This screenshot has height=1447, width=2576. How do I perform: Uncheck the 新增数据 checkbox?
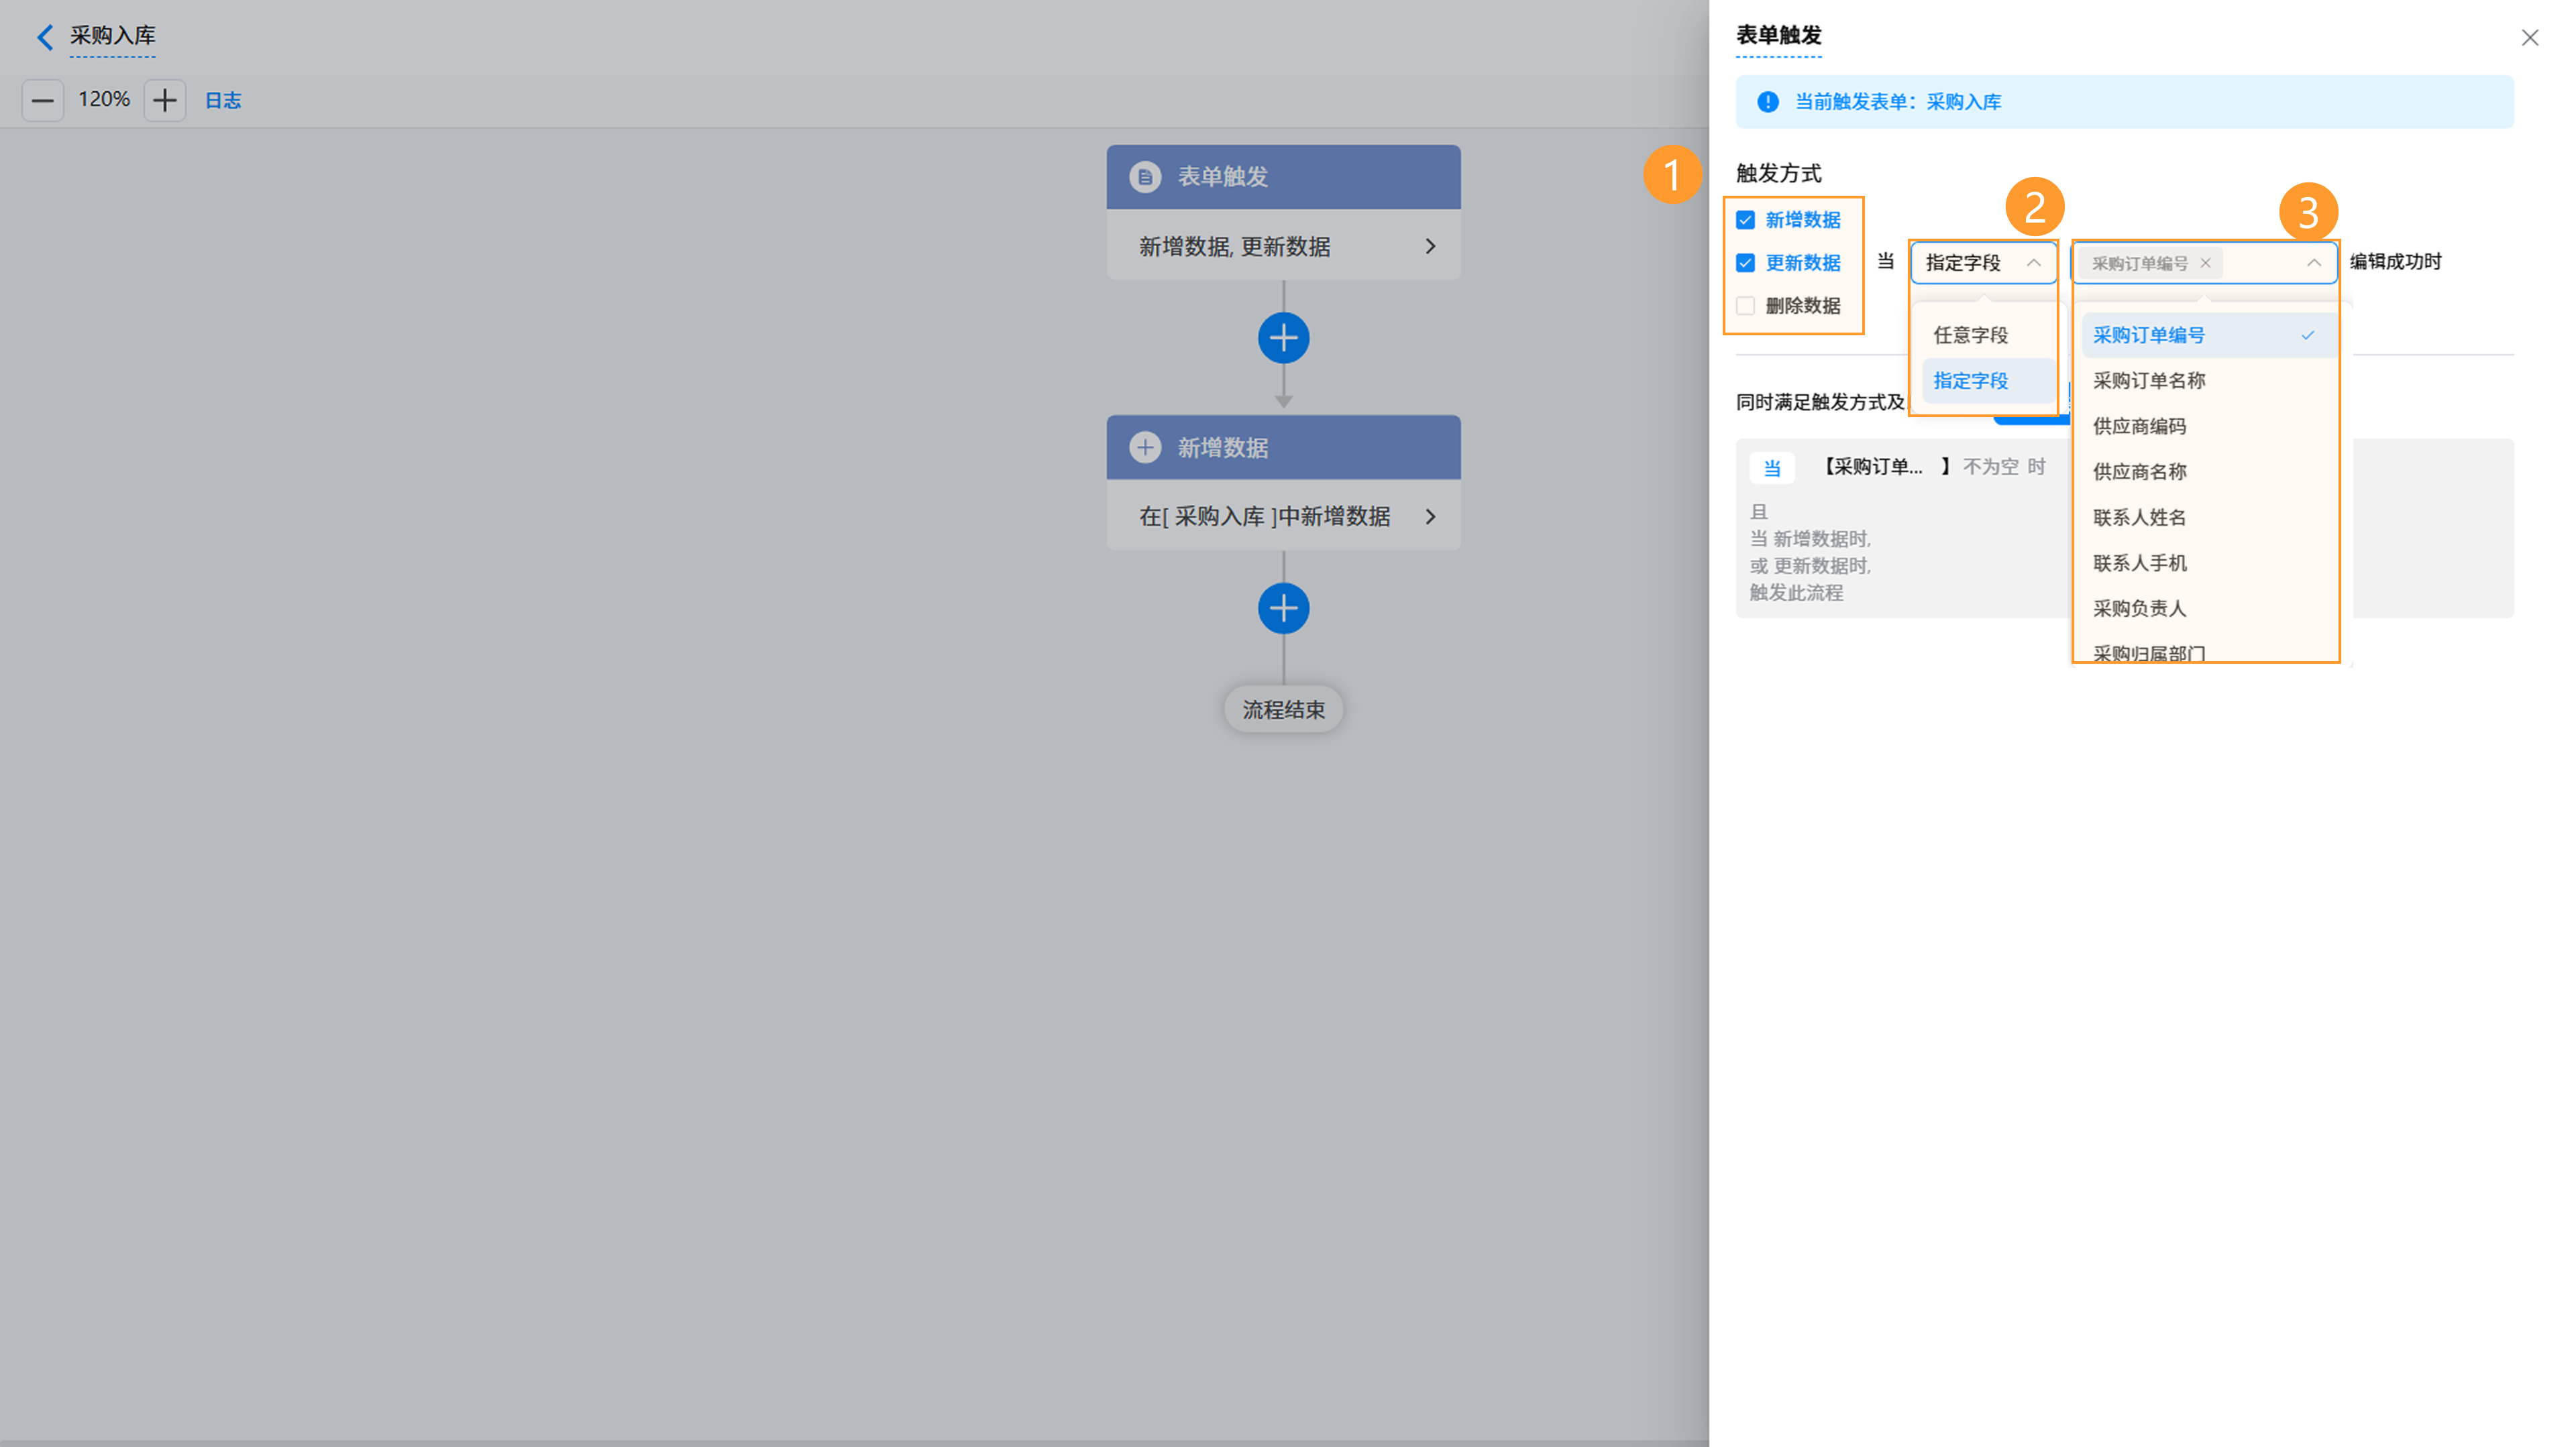point(1745,220)
